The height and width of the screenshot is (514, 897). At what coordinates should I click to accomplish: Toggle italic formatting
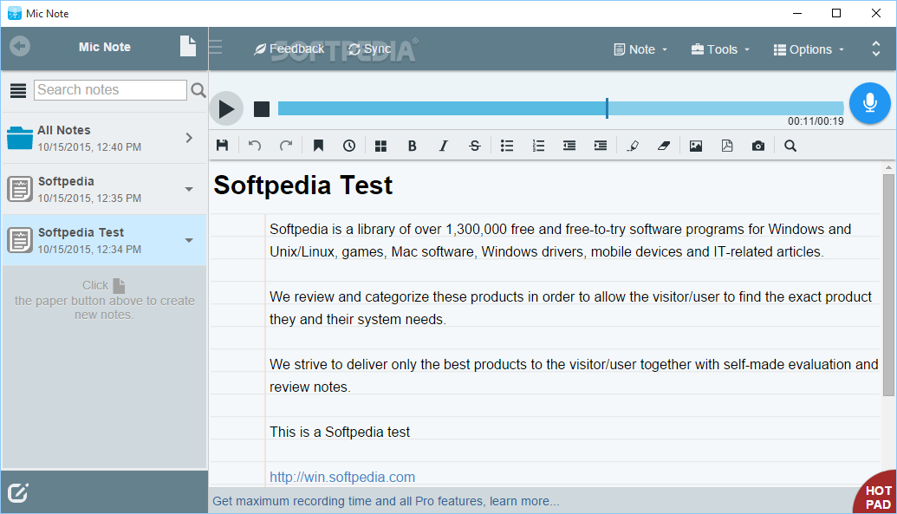(x=444, y=146)
